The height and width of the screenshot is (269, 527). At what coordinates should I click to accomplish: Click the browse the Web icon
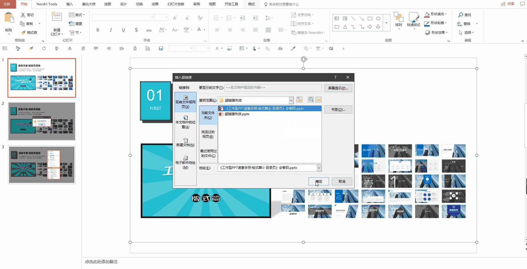point(311,100)
